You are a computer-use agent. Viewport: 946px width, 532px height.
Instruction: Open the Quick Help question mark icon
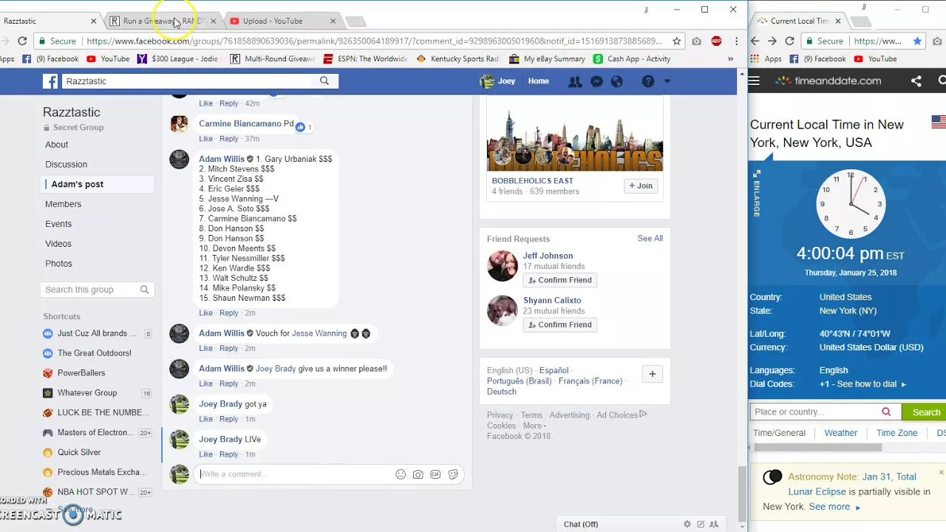648,81
